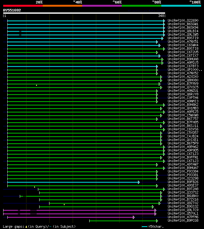Viewport: 204px width, 229px height.
Task: Select the UniRef100_A7NX52 label
Action: (183, 73)
